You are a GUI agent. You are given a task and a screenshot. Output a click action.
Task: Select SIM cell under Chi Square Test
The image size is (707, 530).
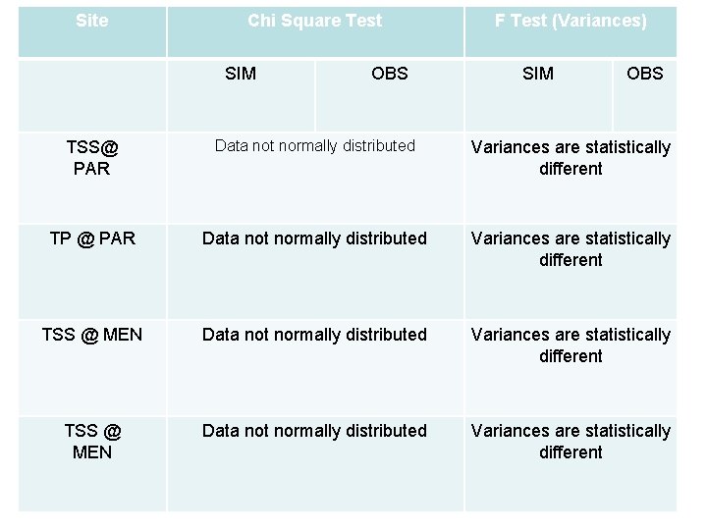click(241, 95)
